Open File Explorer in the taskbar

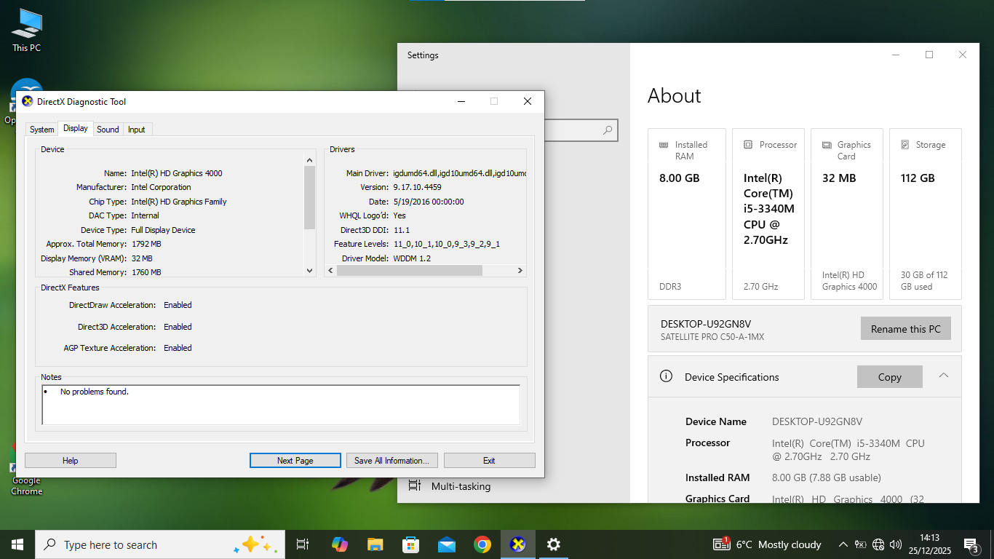pyautogui.click(x=375, y=544)
